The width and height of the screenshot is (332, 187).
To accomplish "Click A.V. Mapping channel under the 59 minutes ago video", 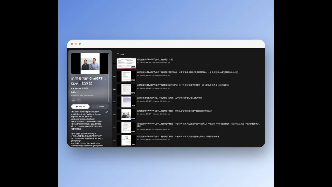I will (x=144, y=88).
